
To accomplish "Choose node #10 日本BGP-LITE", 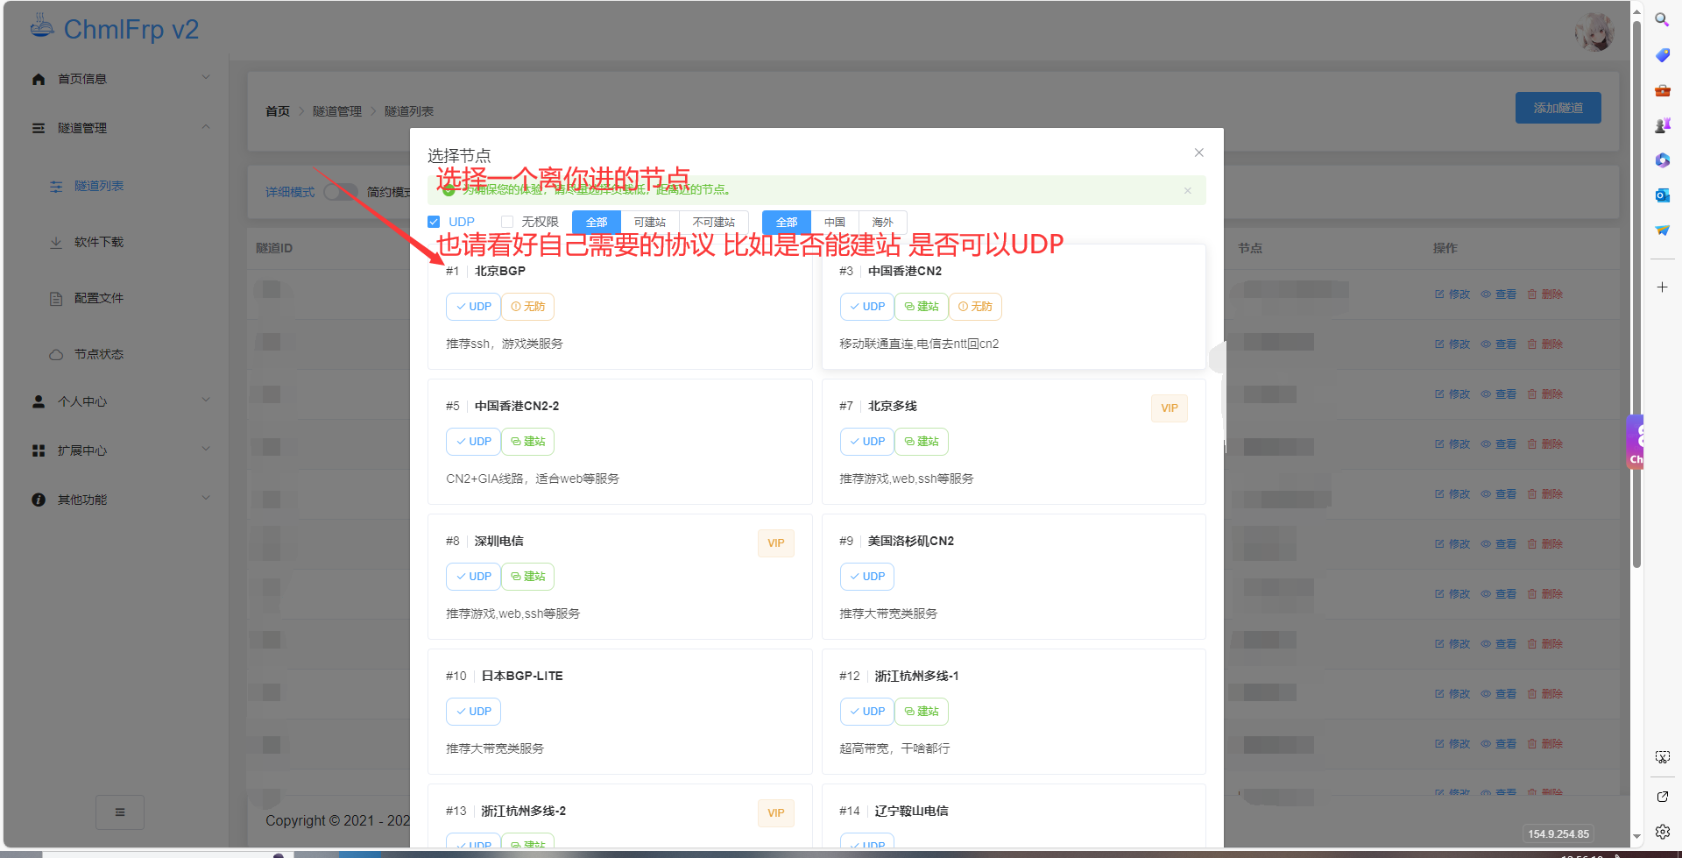I will [x=620, y=712].
